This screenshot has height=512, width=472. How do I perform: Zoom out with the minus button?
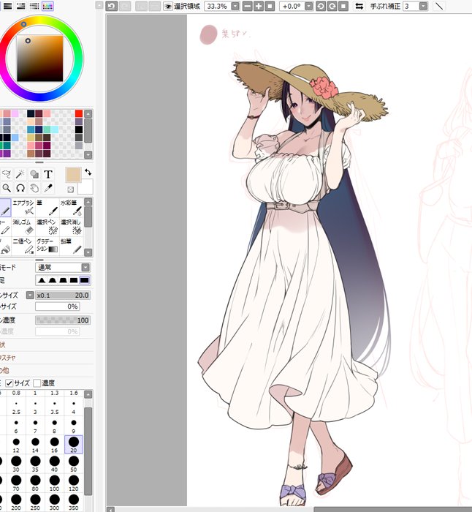pos(248,6)
